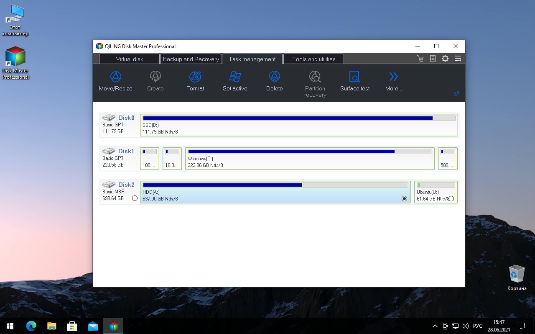Select the Disk management tab
Image resolution: width=535 pixels, height=334 pixels.
(252, 59)
